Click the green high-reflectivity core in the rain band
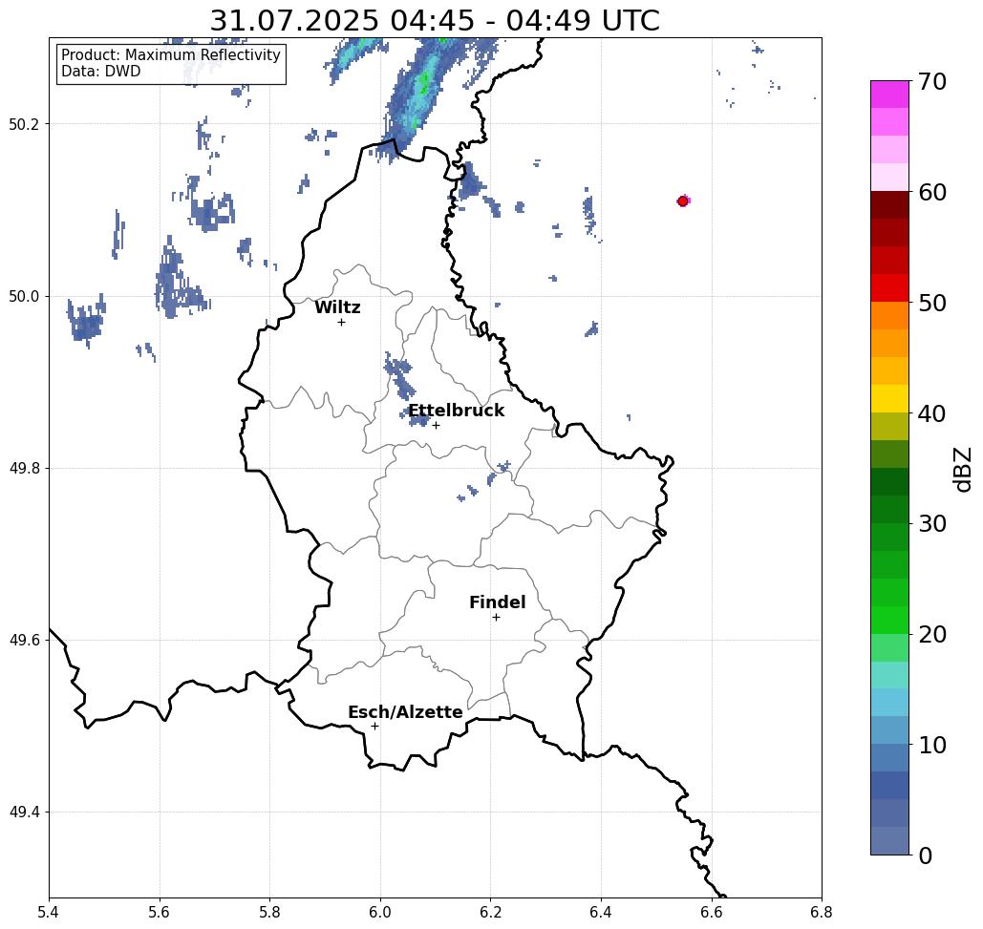The height and width of the screenshot is (929, 983). [x=424, y=81]
